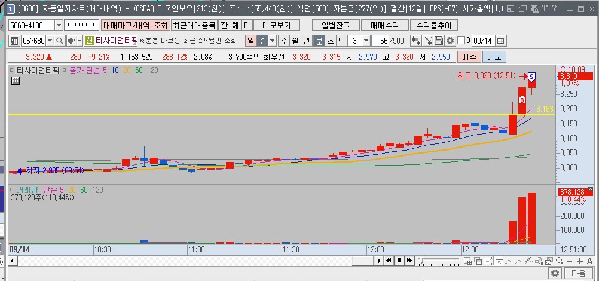Image resolution: width=599 pixels, height=281 pixels.
Task: Toggle the 신 credit indicator badge
Action: pos(90,41)
